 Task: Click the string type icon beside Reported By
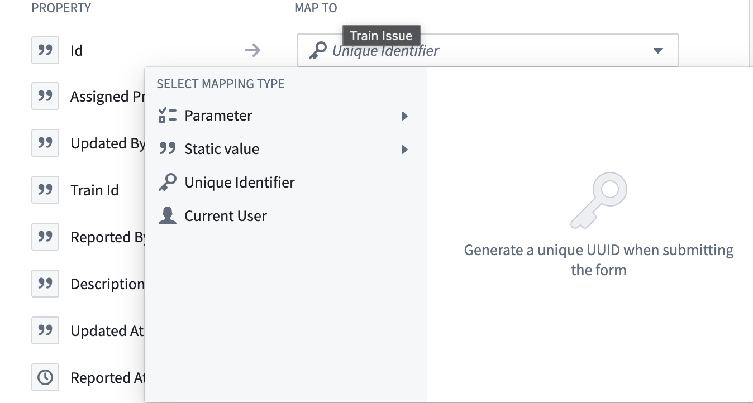pos(45,237)
